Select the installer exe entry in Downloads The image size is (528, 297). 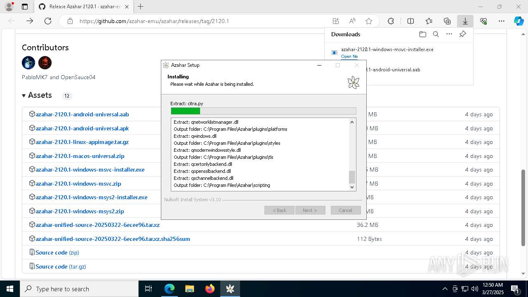[x=387, y=49]
